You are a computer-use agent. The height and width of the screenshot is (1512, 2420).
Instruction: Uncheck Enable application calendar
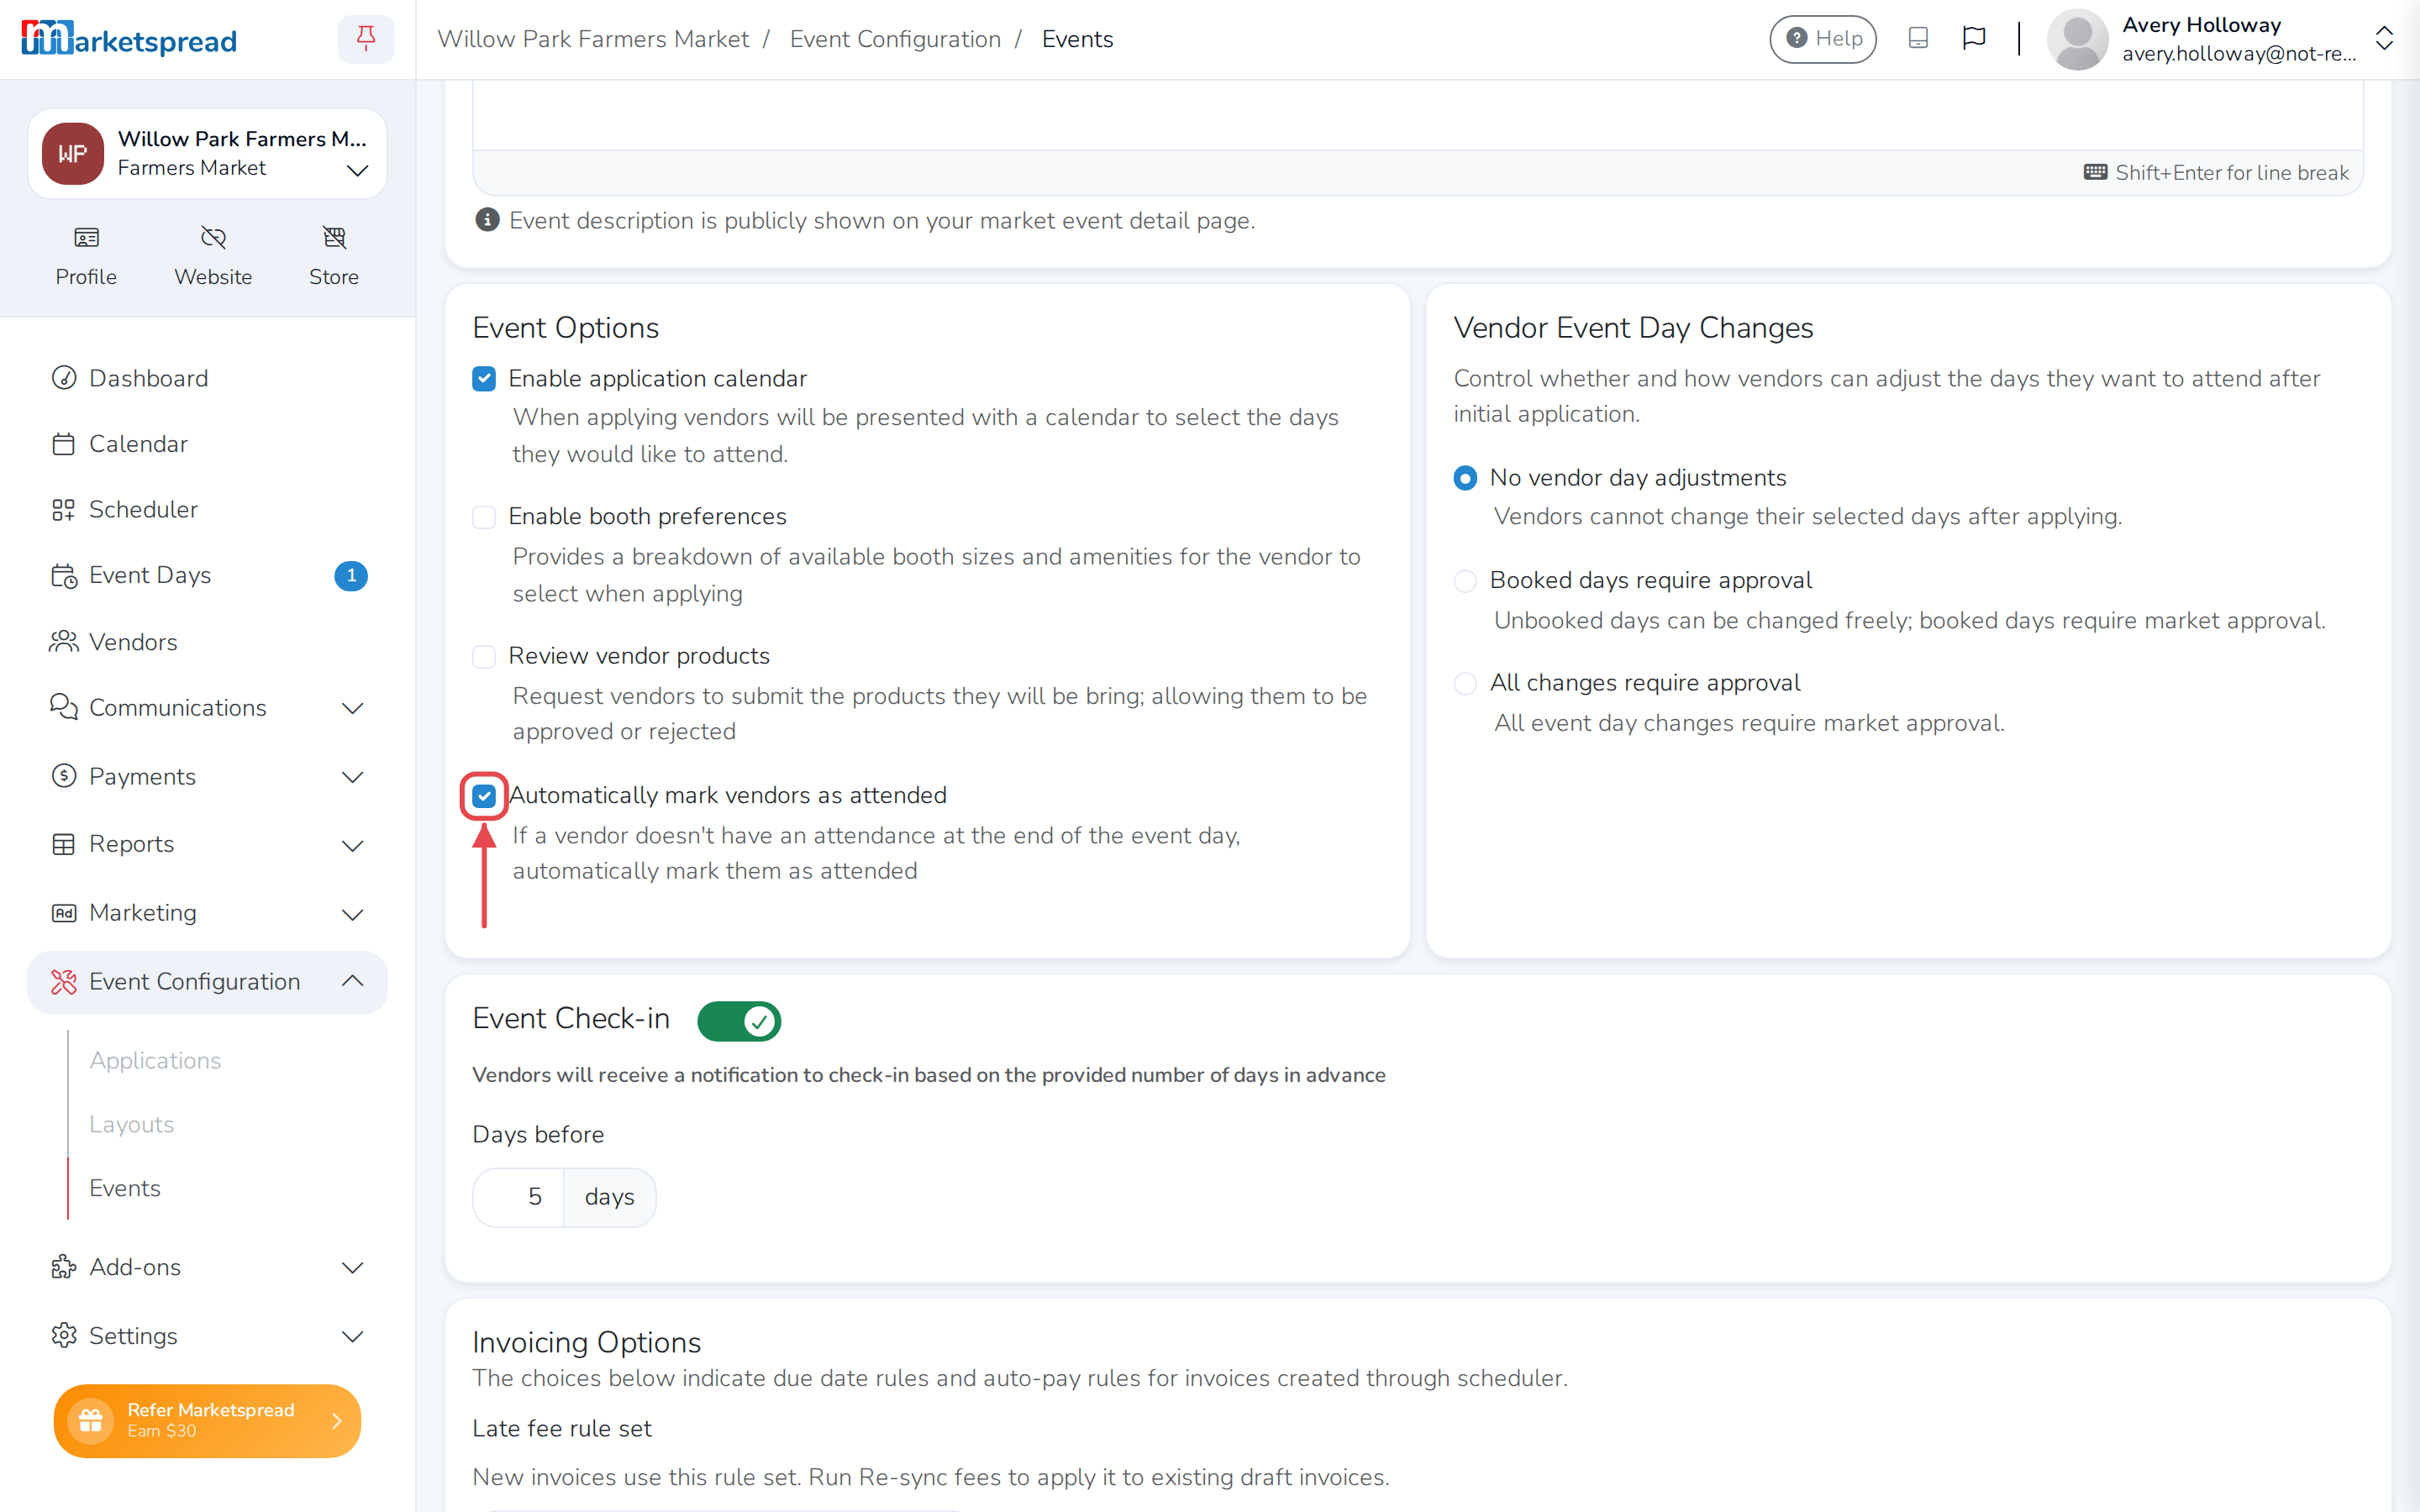[x=484, y=379]
